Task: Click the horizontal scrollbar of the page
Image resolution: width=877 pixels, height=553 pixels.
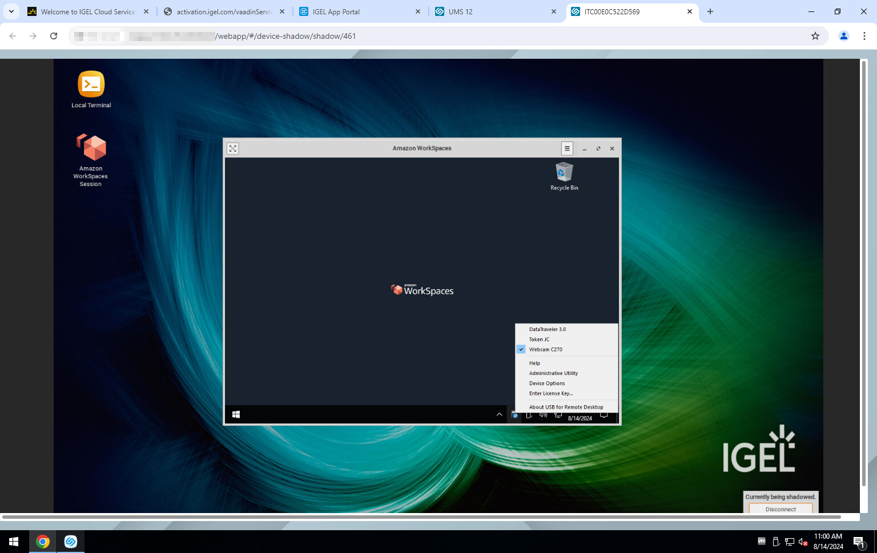Action: coord(421,517)
